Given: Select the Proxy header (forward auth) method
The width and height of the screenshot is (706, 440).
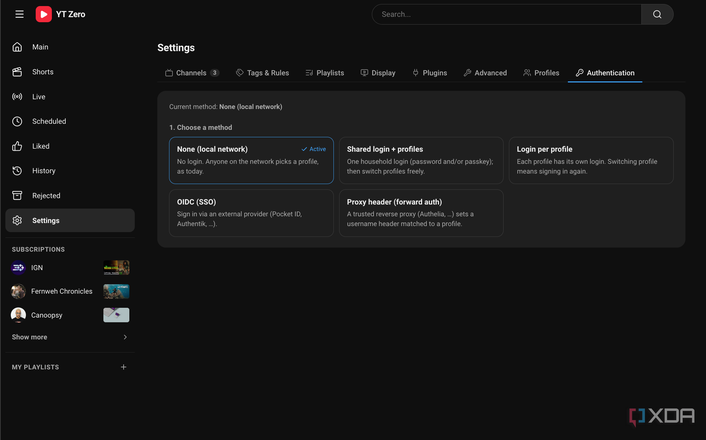Looking at the screenshot, I should (x=421, y=213).
